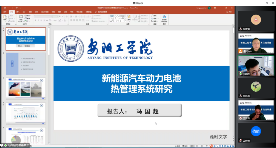This screenshot has width=276, height=148.
Task: Switch to Normal view in status bar
Action: [192, 146]
